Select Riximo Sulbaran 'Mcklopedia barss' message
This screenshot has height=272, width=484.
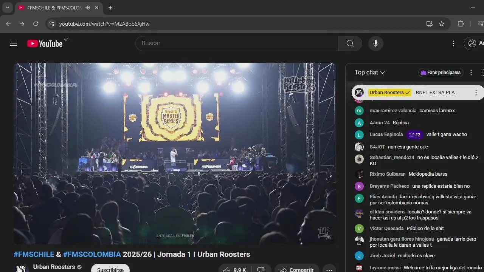tap(415, 174)
